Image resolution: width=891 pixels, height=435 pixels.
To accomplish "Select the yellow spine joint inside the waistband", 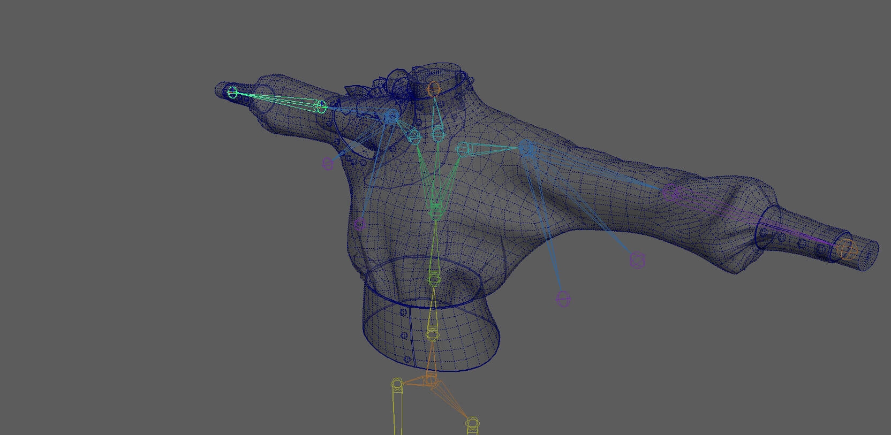I will point(432,335).
